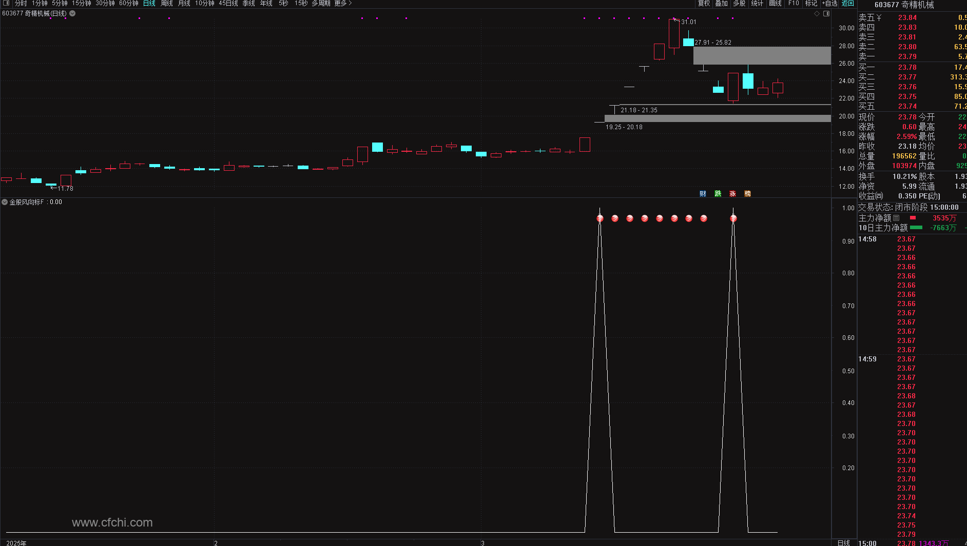The image size is (967, 546).
Task: Open the 603677 chart title dropdown arrow
Action: tap(72, 13)
